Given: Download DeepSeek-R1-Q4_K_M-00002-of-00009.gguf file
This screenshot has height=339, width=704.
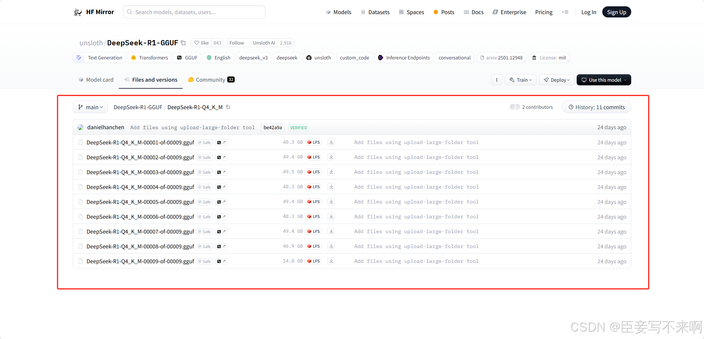Looking at the screenshot, I should [331, 157].
